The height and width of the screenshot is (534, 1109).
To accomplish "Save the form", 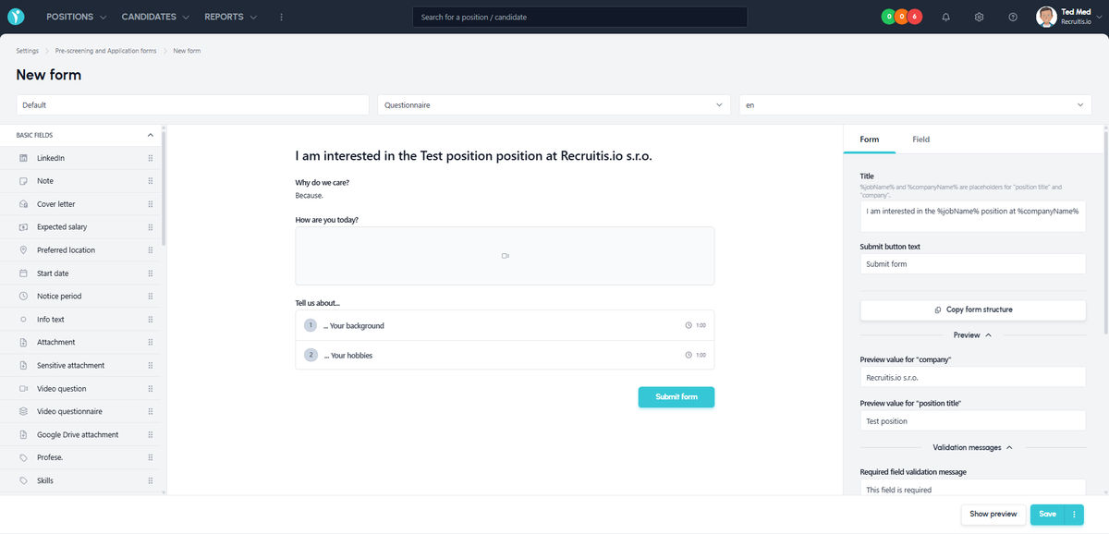I will (1047, 514).
